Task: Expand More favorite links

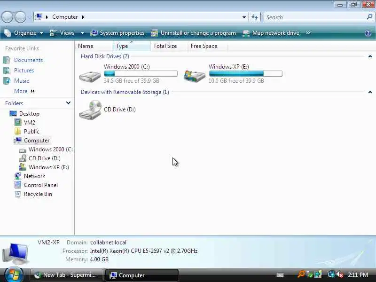Action: pyautogui.click(x=25, y=91)
